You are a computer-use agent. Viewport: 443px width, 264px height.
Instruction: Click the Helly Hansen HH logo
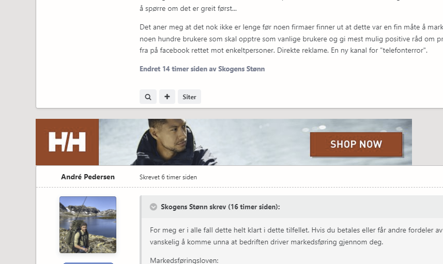pos(67,142)
